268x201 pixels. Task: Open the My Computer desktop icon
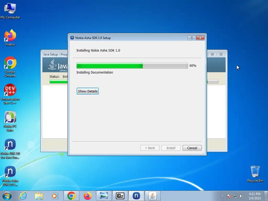pyautogui.click(x=10, y=11)
